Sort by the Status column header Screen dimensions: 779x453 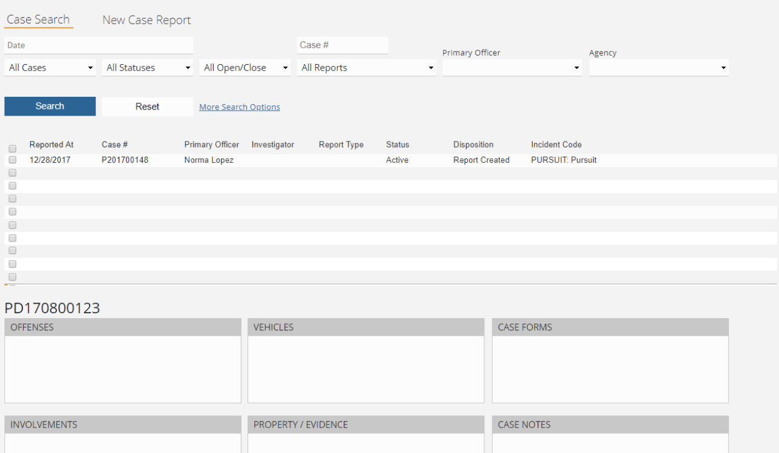click(x=398, y=145)
